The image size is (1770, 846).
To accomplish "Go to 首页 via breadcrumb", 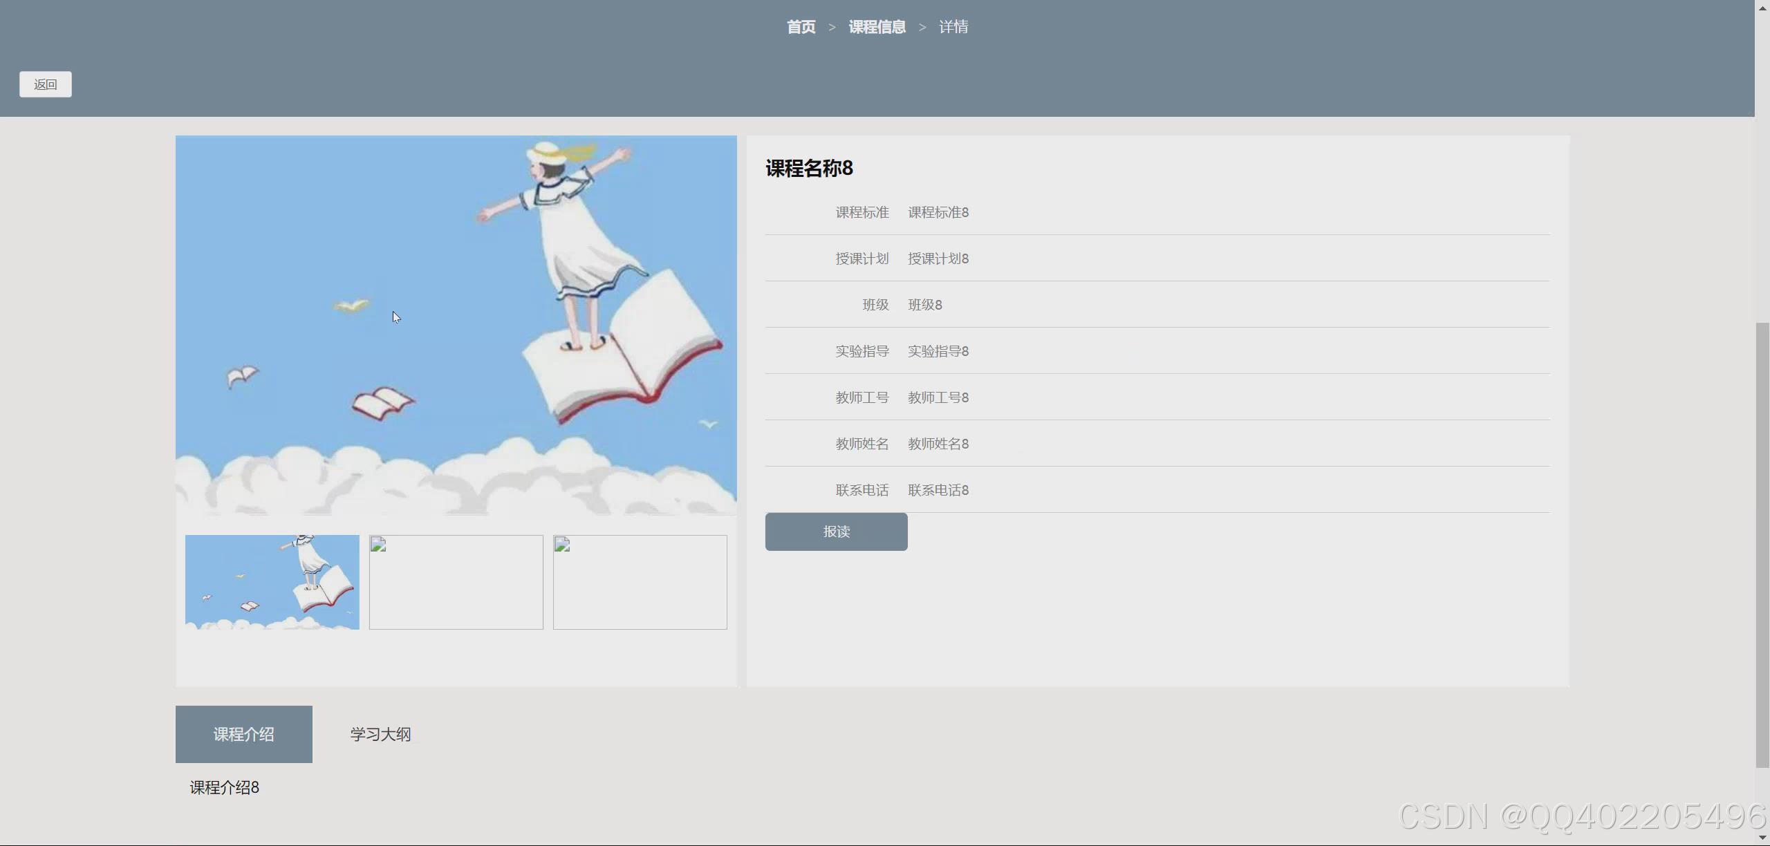I will [x=801, y=27].
